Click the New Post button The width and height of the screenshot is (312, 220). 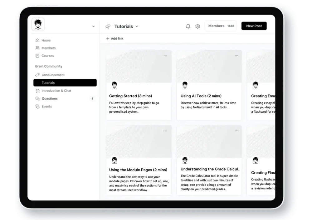point(254,26)
